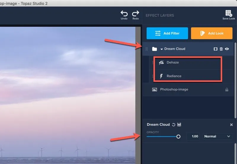Click the Add Filter button

point(167,33)
